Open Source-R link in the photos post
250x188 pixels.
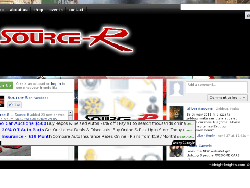22,115
